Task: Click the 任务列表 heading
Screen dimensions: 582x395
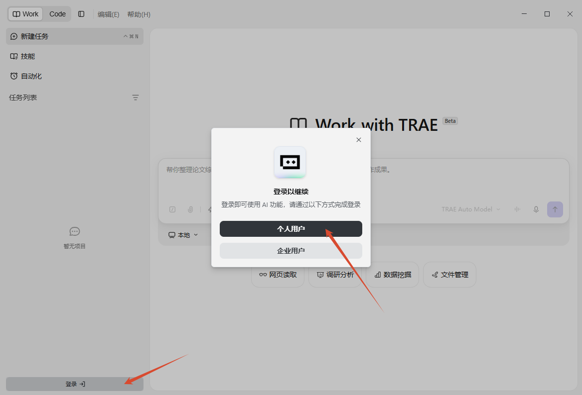Action: 23,98
